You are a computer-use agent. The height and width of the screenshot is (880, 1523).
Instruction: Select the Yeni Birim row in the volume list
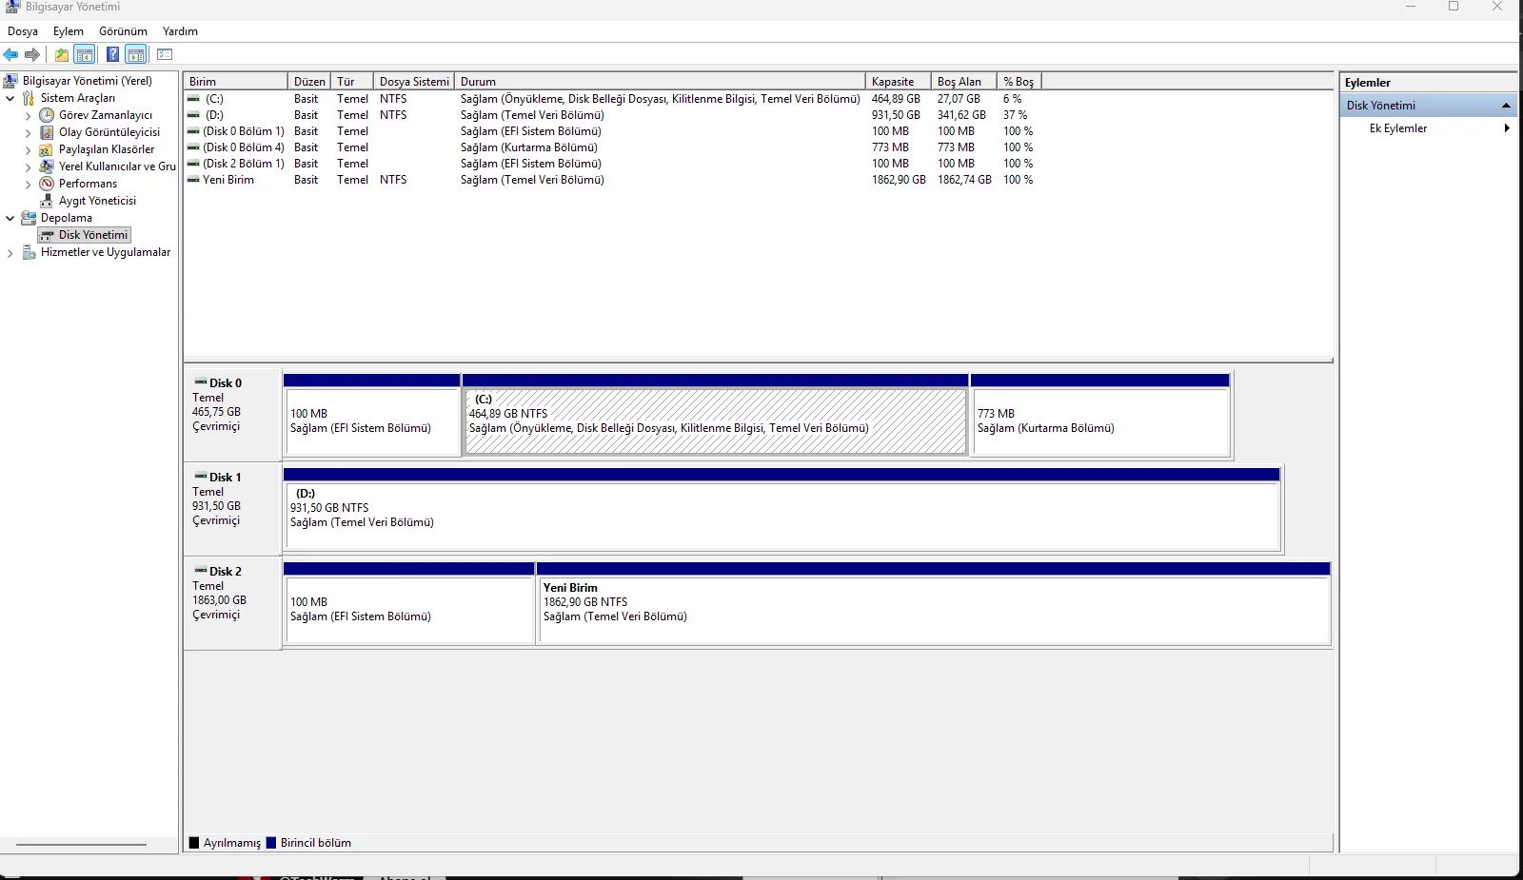(611, 180)
